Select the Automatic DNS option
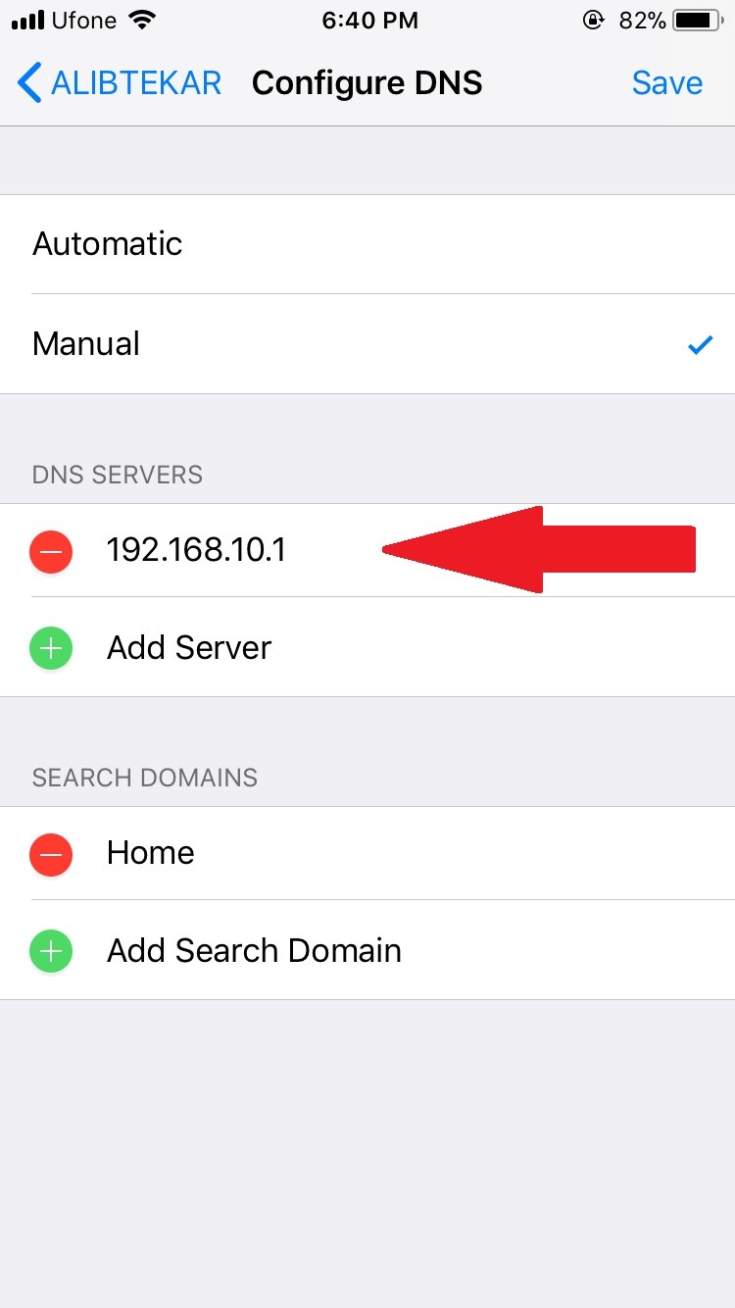 pyautogui.click(x=367, y=244)
